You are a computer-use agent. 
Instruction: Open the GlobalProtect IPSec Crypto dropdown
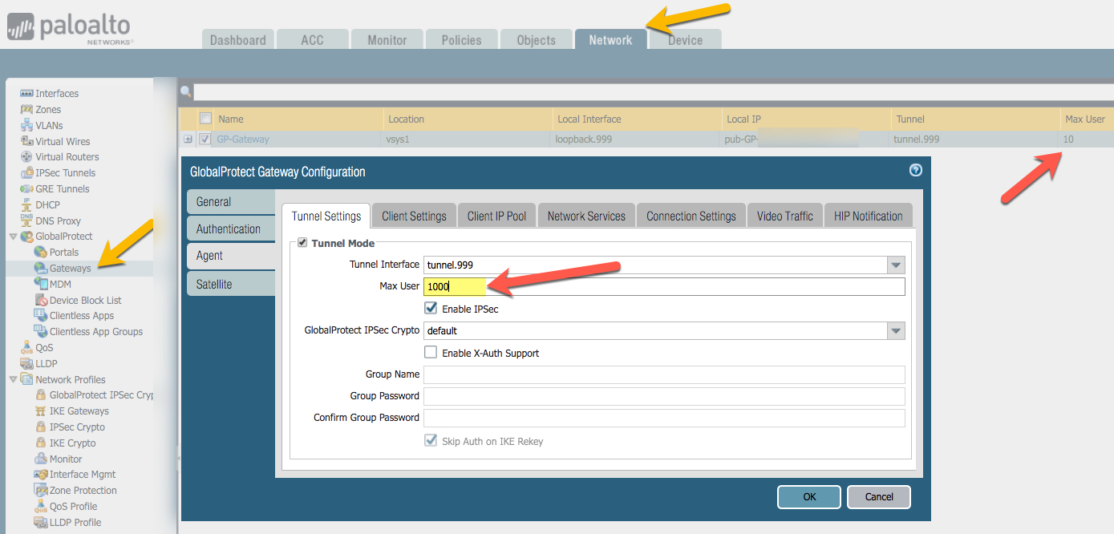(x=896, y=330)
